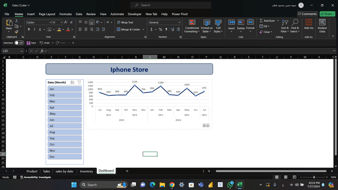Toggle slicer Multi-Select icon
Viewport: 338px width, 190px height.
point(72,82)
